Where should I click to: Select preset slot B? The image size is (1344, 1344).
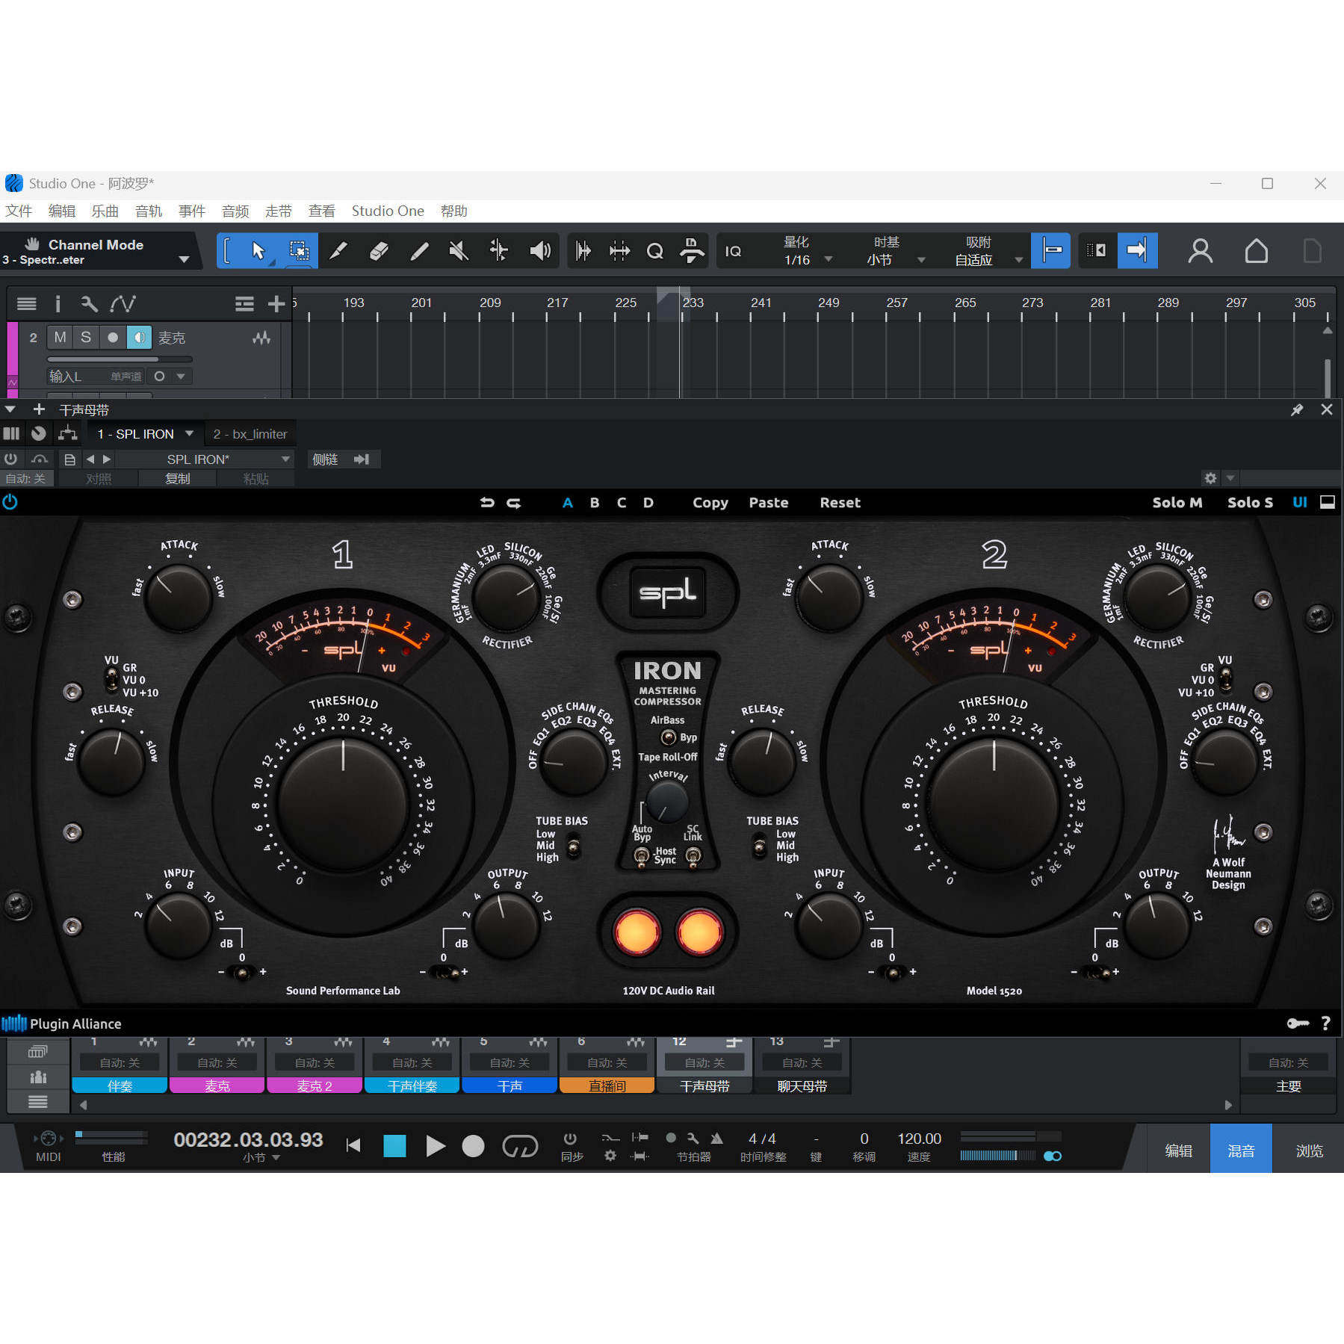tap(595, 503)
